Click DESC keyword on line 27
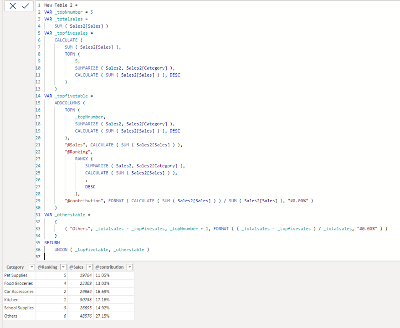The image size is (400, 328). coord(90,187)
